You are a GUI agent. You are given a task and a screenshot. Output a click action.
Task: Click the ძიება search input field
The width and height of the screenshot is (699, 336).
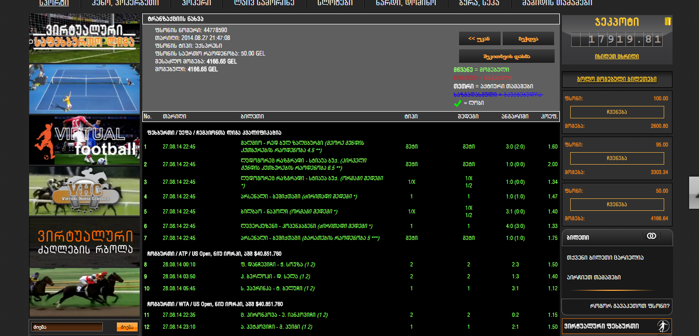[x=67, y=327]
